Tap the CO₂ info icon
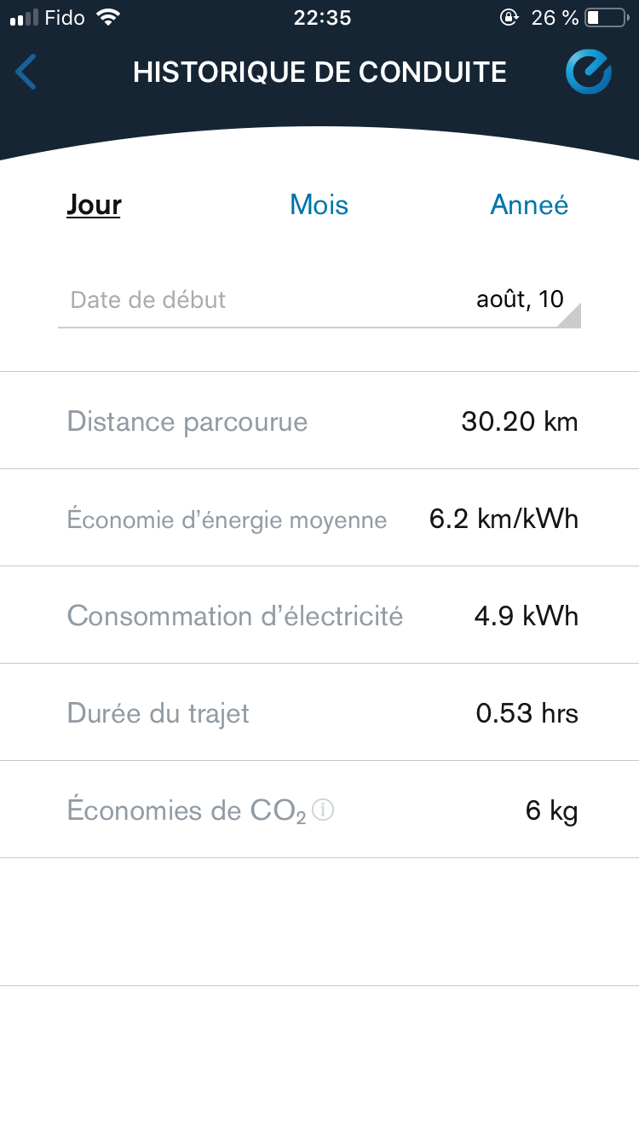The width and height of the screenshot is (639, 1138). (x=323, y=810)
